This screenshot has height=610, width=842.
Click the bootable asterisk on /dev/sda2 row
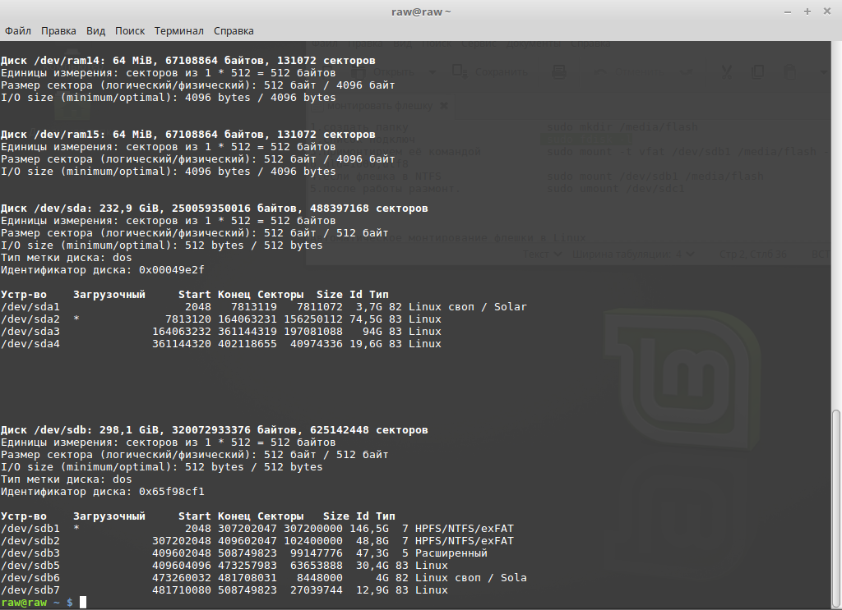click(76, 319)
